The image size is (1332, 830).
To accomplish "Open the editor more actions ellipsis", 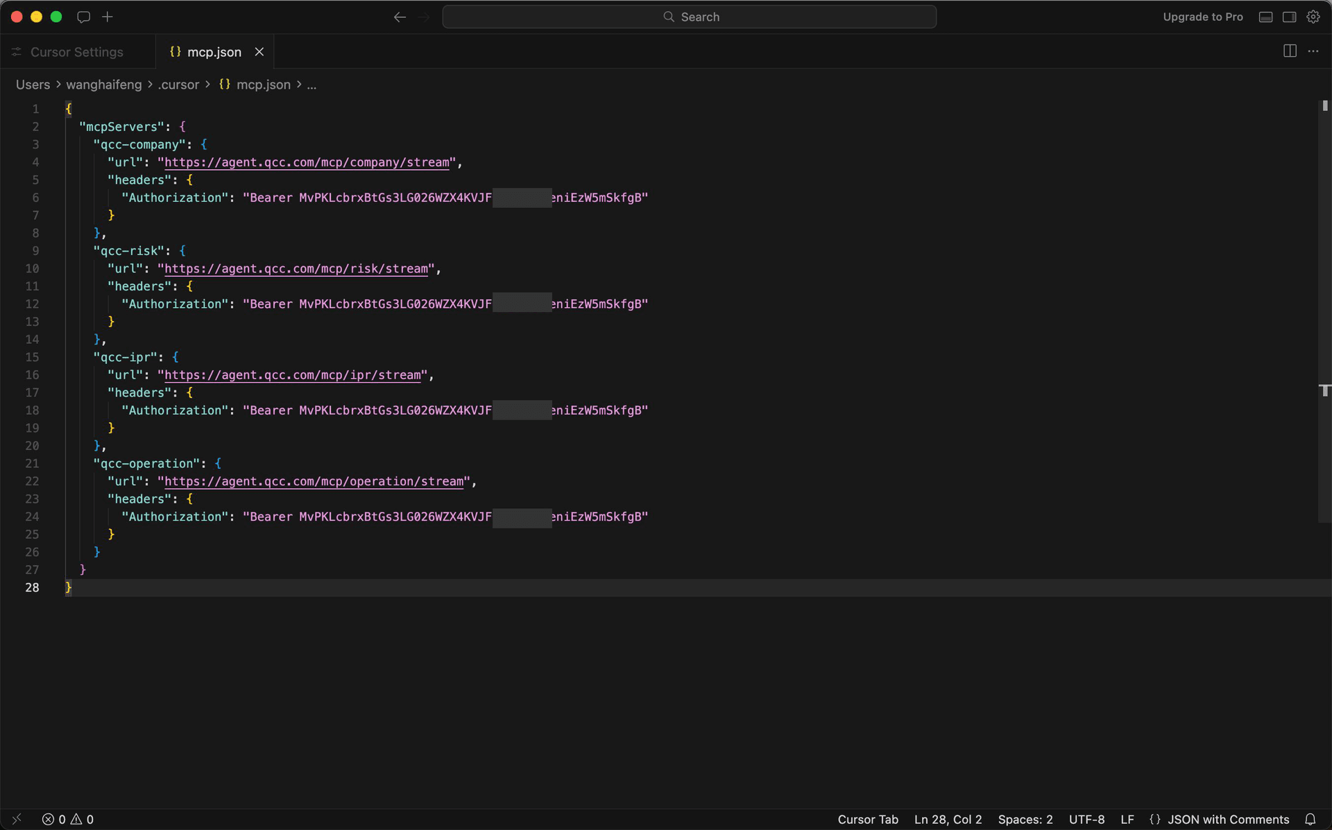I will [1313, 51].
